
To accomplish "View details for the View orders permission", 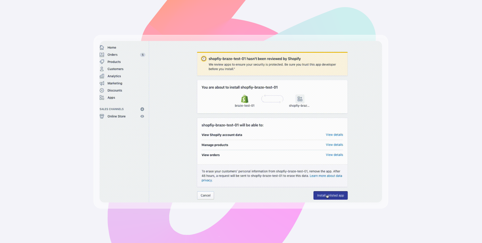I will (334, 155).
